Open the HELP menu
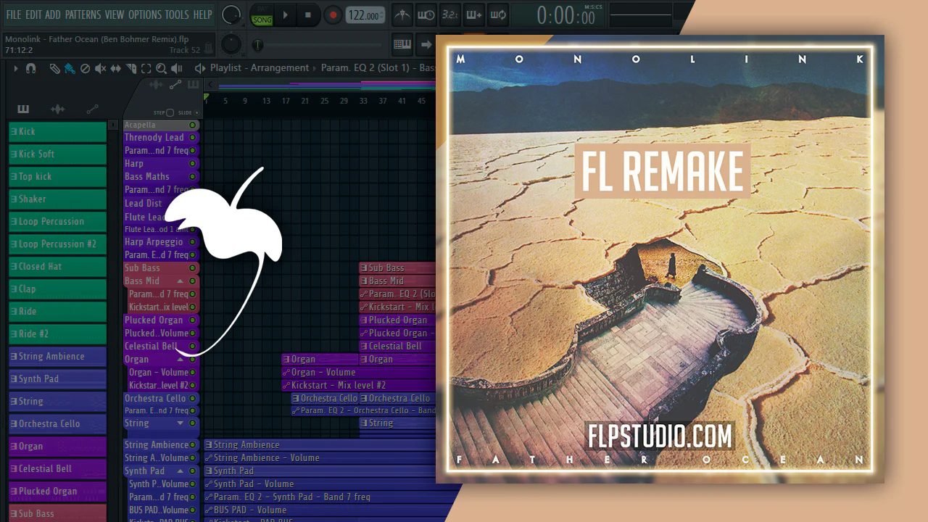 [202, 14]
